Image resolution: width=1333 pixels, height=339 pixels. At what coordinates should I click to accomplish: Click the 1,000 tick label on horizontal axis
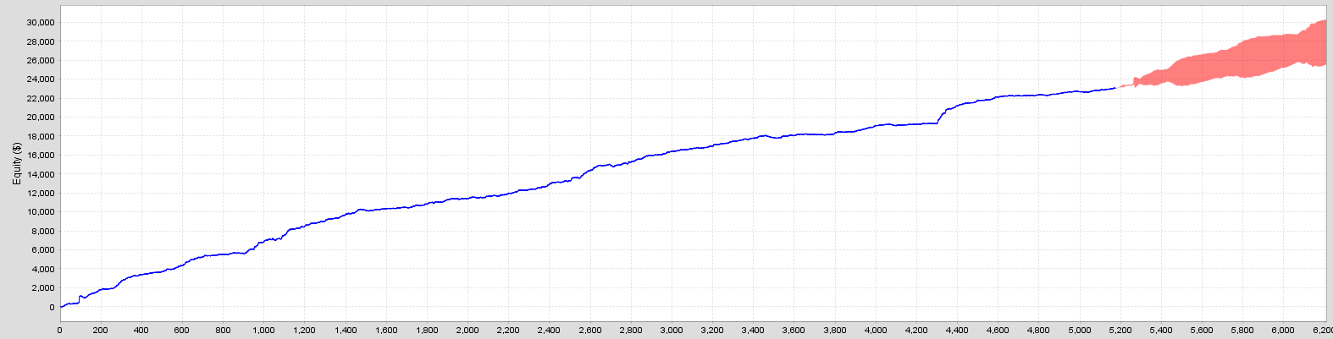[263, 331]
